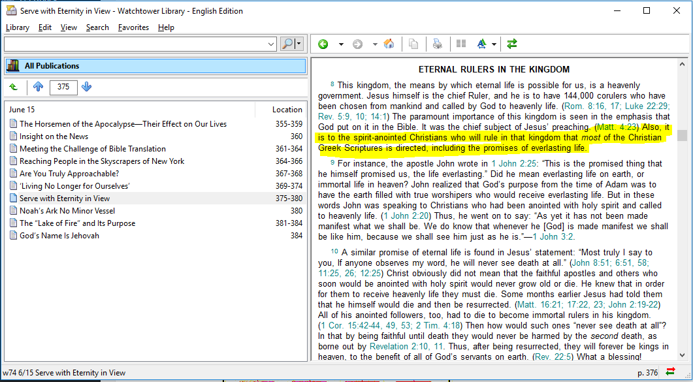Click the page number field showing 375
Screen dimensions: 693x382
tap(63, 87)
